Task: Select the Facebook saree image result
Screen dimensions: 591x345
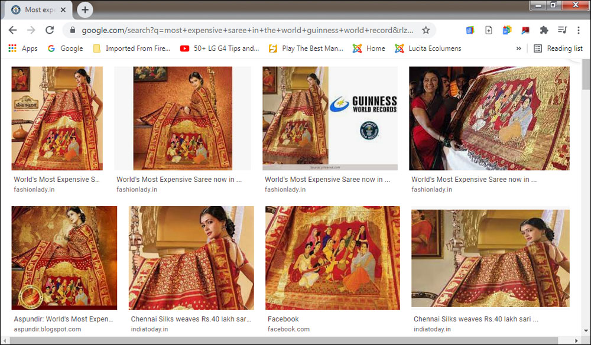Action: point(332,258)
